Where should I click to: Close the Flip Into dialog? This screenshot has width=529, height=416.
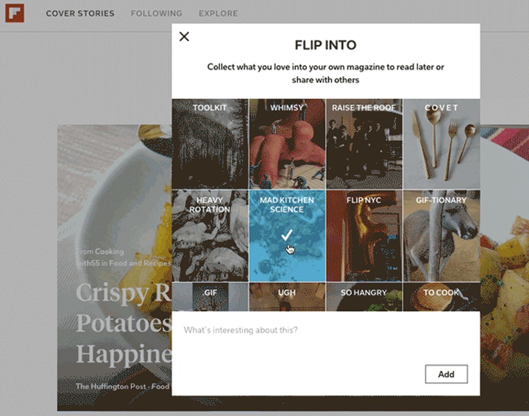[x=184, y=37]
